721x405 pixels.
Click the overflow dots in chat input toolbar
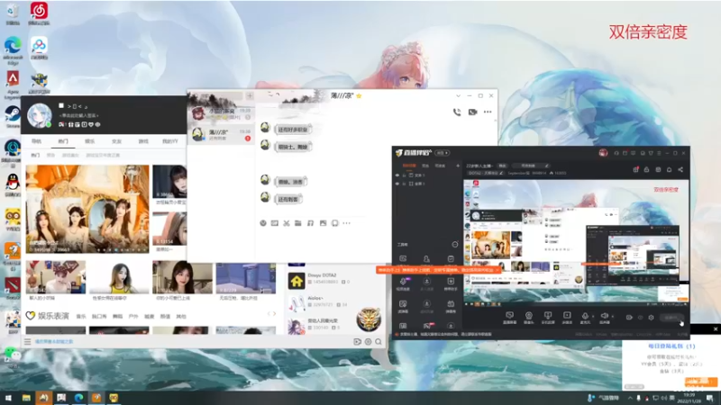point(346,223)
